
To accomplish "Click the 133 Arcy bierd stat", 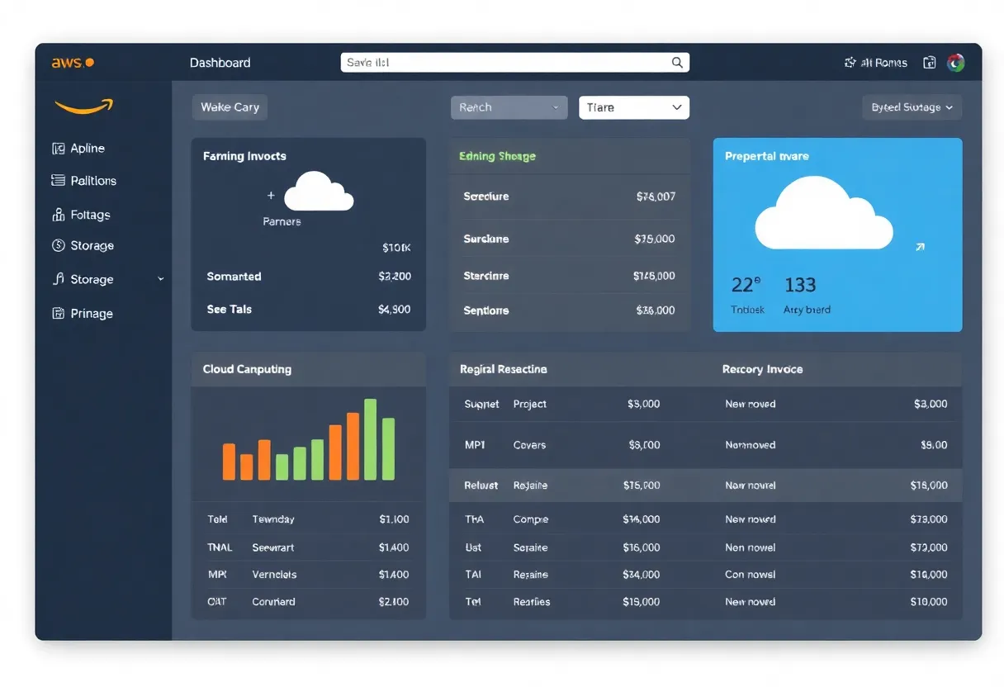I will 807,295.
